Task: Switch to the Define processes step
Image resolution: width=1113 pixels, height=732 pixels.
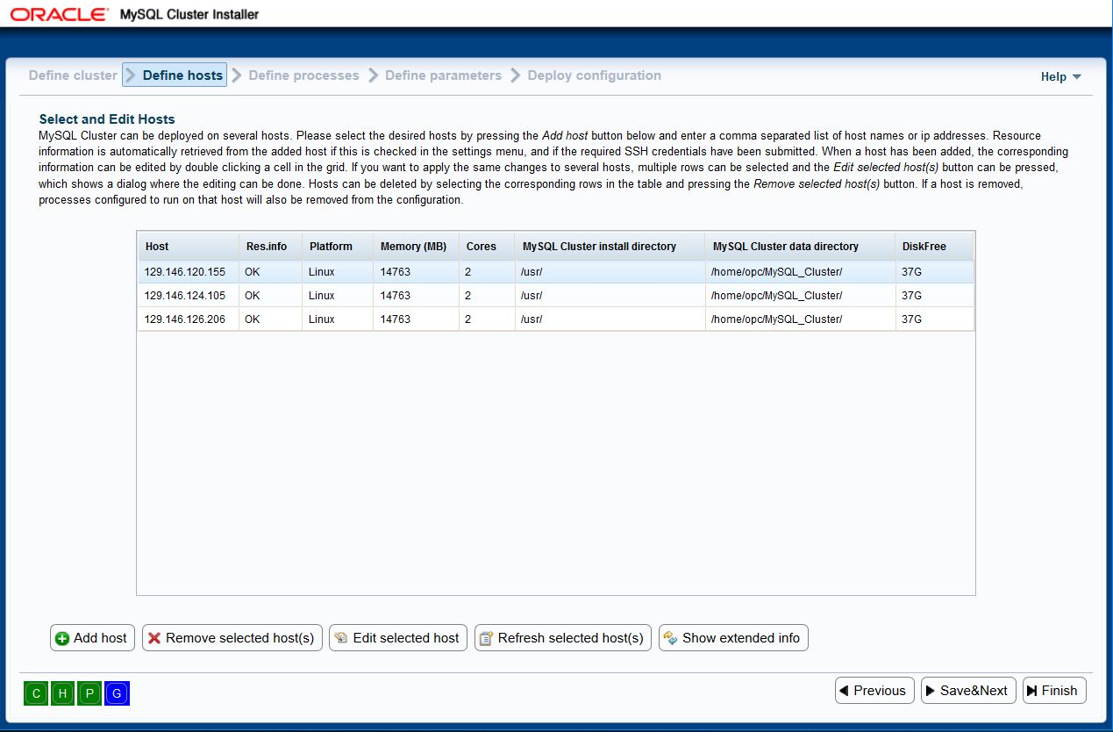Action: coord(303,75)
